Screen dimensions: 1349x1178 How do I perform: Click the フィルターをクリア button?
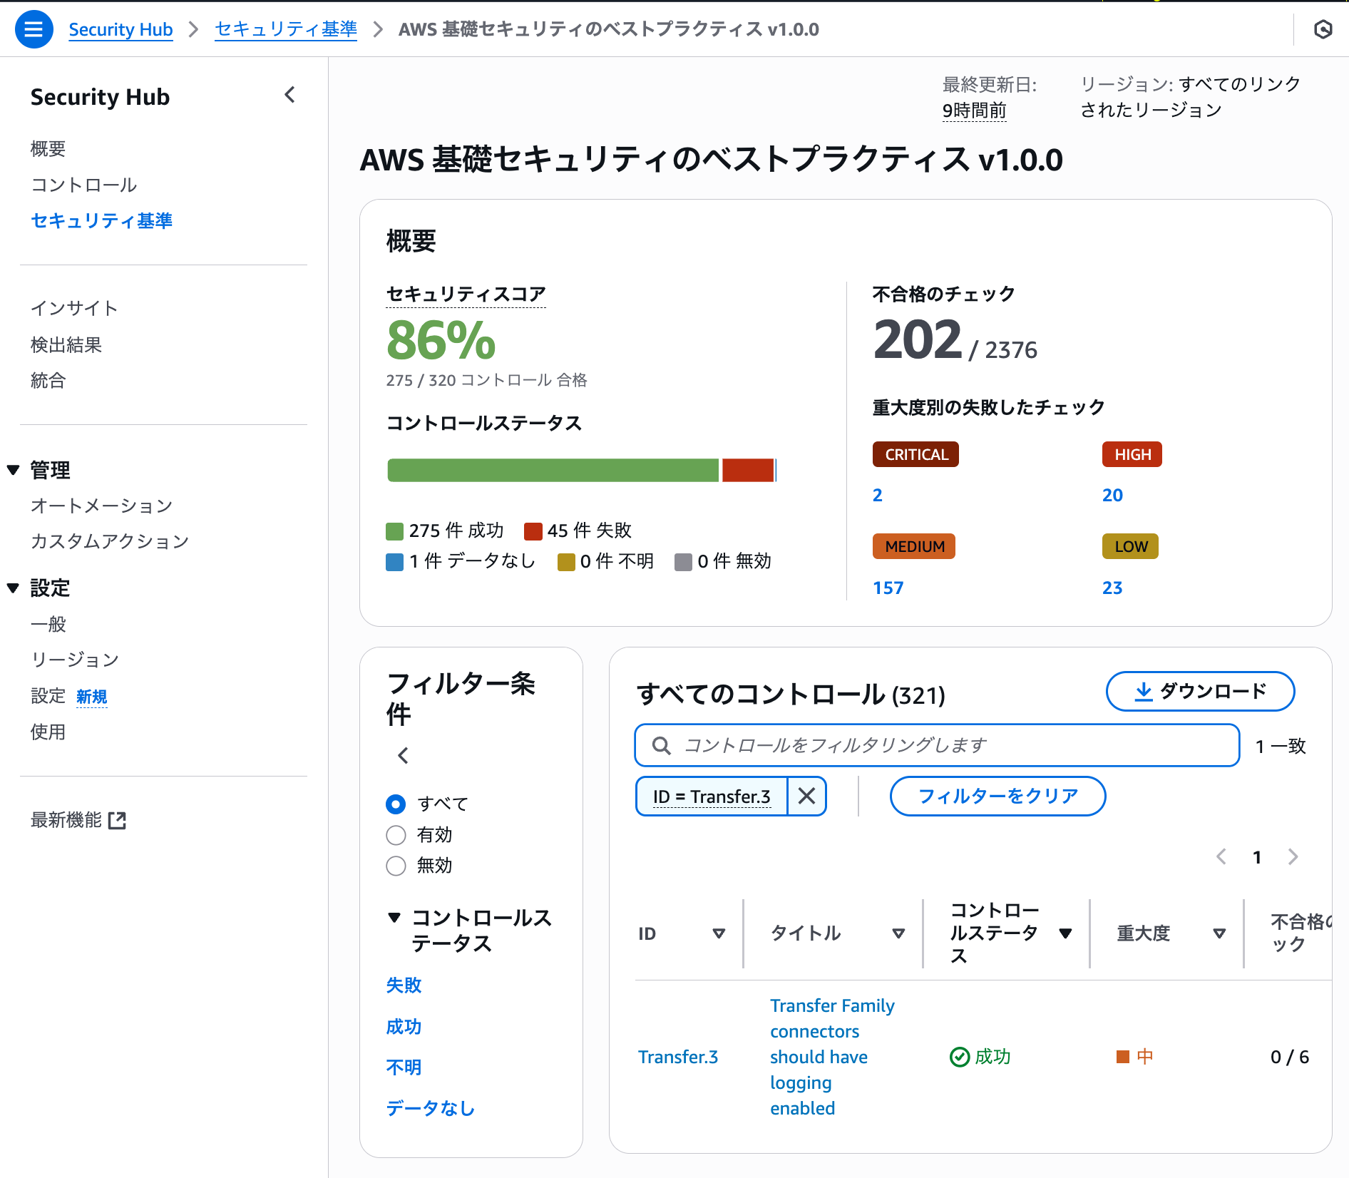997,796
